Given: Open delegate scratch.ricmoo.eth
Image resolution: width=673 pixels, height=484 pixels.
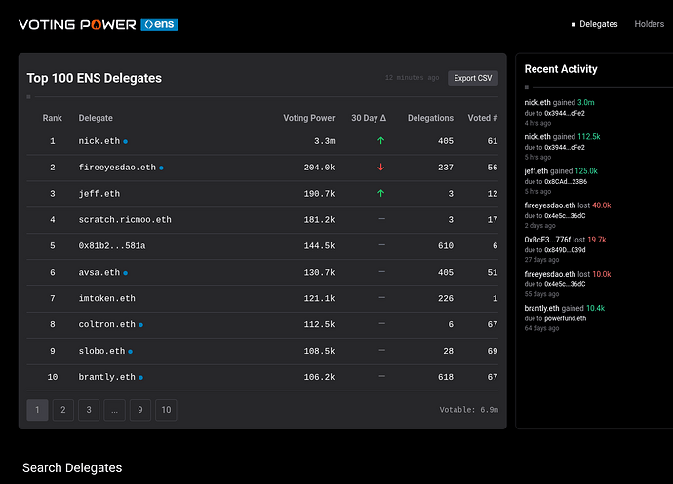Looking at the screenshot, I should (x=125, y=219).
